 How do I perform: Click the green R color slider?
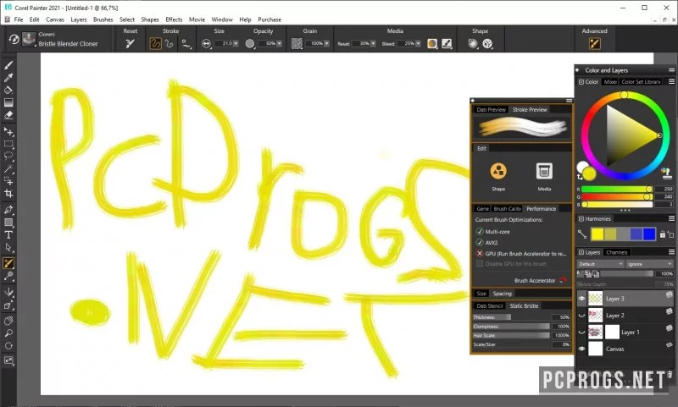point(617,189)
